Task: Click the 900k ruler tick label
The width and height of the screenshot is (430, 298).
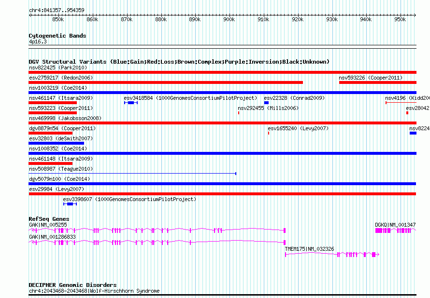Action: pos(229,19)
